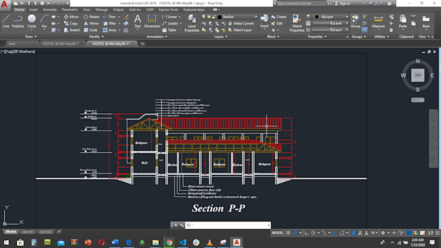Select the Line drawing tool
The height and width of the screenshot is (248, 441).
(x=6, y=21)
